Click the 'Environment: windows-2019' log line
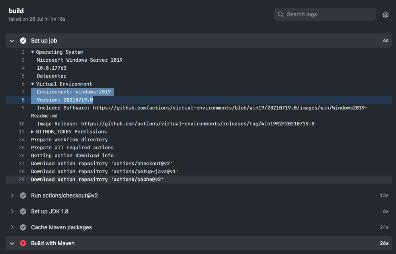The height and width of the screenshot is (254, 396). (74, 92)
